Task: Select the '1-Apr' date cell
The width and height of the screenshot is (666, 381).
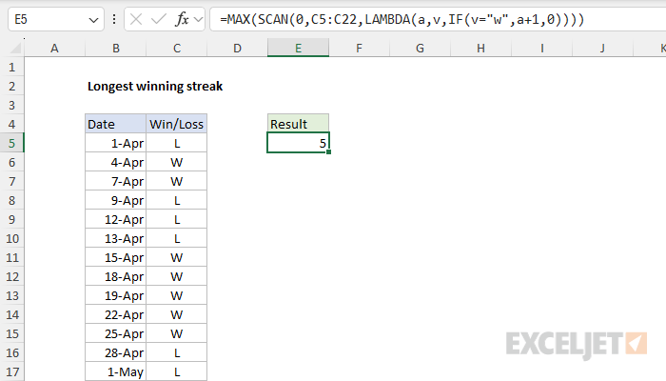Action: point(115,143)
